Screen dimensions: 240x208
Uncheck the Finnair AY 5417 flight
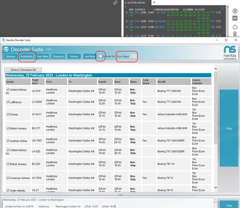[8, 114]
